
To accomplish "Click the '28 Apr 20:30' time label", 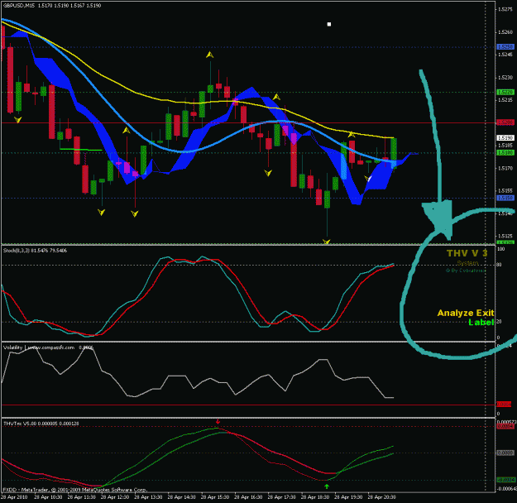I will (x=381, y=497).
